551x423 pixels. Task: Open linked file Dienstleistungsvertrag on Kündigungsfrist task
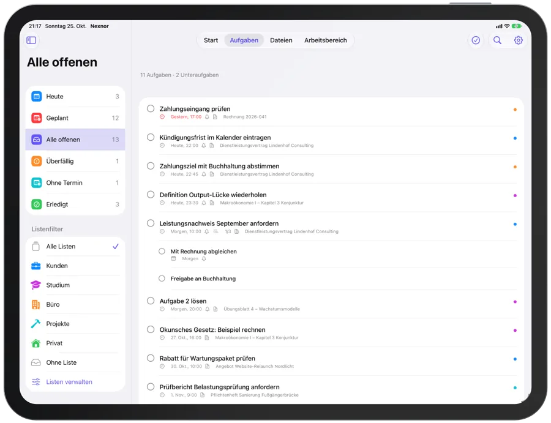(x=267, y=146)
